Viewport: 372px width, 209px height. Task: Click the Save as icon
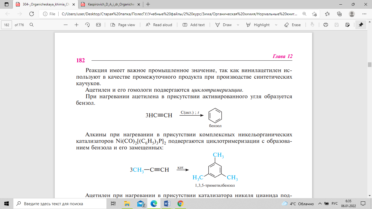pos(347,25)
